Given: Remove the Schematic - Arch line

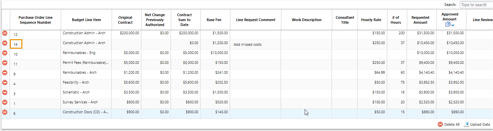Looking at the screenshot, I should tap(5, 92).
